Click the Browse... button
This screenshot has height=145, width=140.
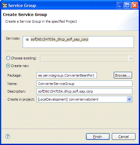click(123, 75)
